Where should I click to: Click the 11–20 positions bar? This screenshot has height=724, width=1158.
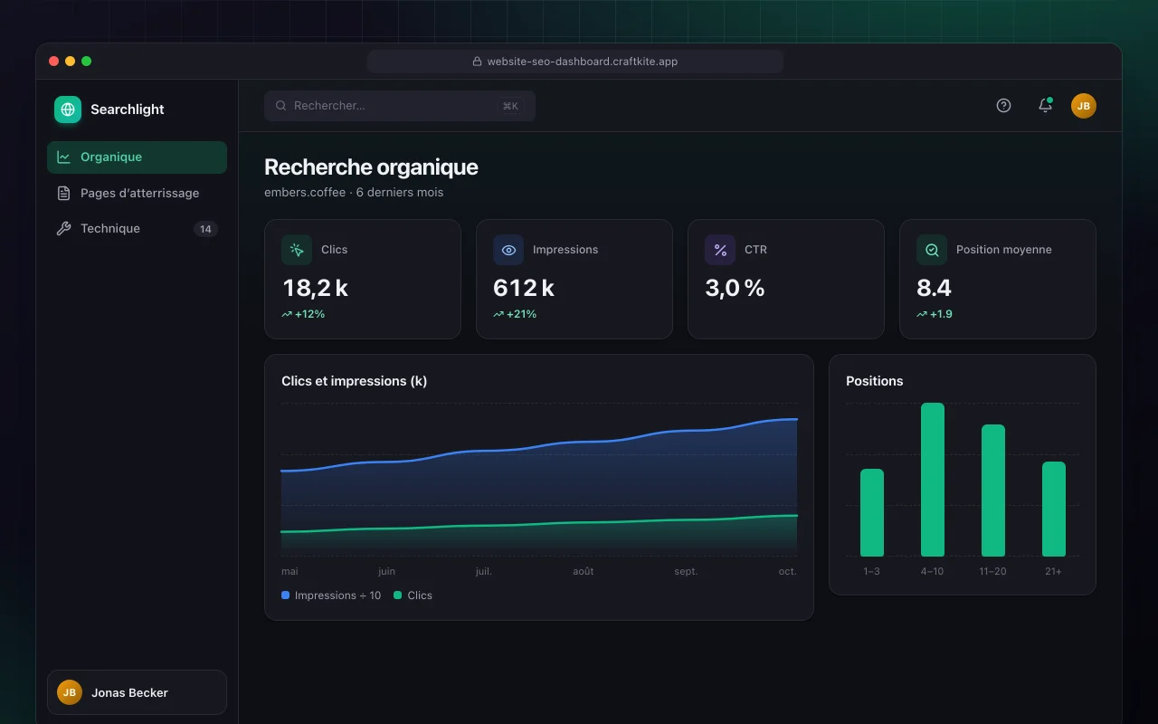pyautogui.click(x=993, y=491)
